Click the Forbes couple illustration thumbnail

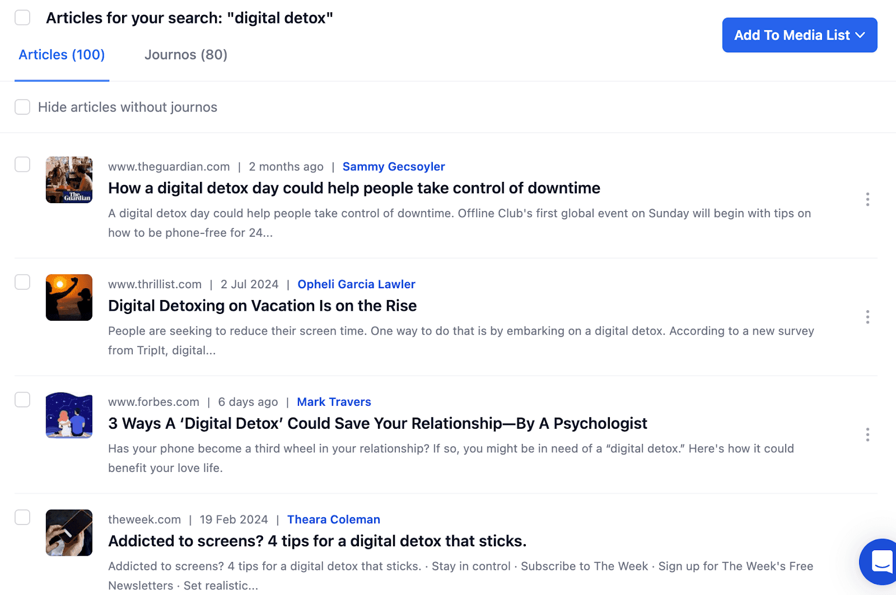click(69, 415)
